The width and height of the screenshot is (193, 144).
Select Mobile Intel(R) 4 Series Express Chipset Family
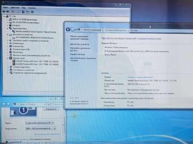[x=36, y=32]
